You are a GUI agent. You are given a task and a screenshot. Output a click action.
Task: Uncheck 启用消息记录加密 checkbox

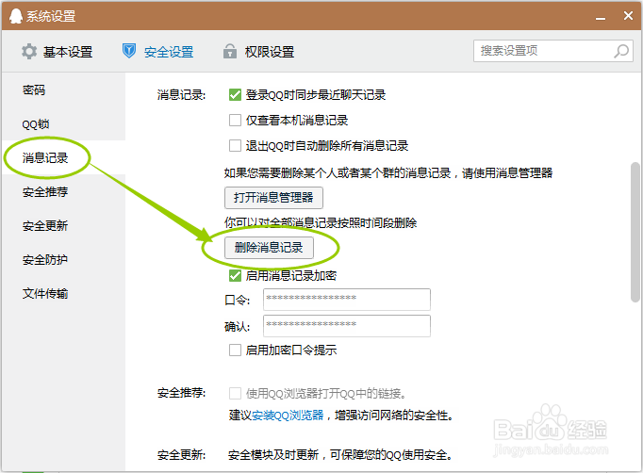click(x=235, y=276)
